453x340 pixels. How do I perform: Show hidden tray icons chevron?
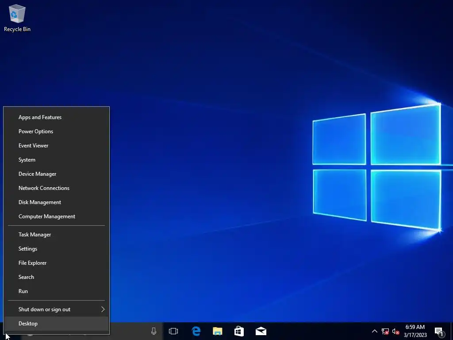(374, 331)
